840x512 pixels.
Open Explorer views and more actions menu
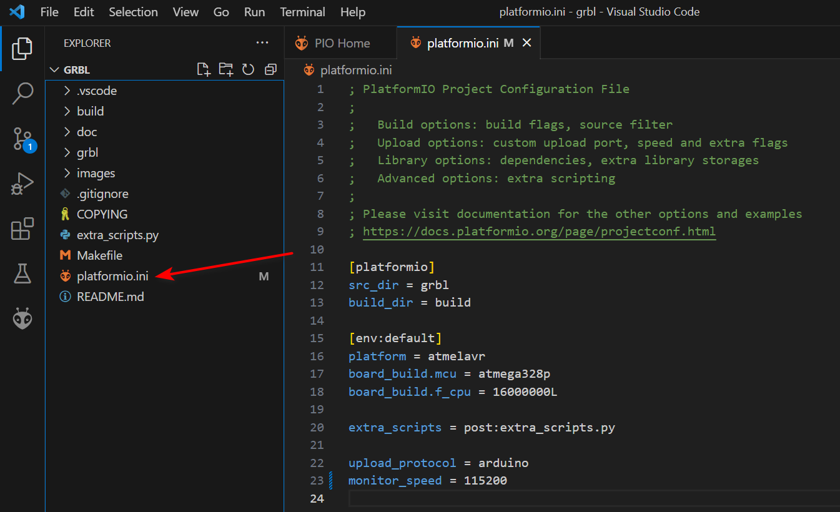pyautogui.click(x=262, y=43)
